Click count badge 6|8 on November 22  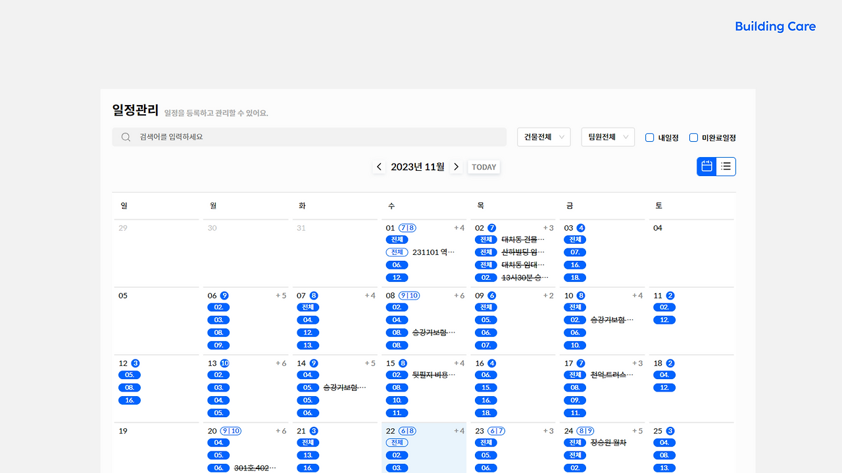tap(407, 431)
